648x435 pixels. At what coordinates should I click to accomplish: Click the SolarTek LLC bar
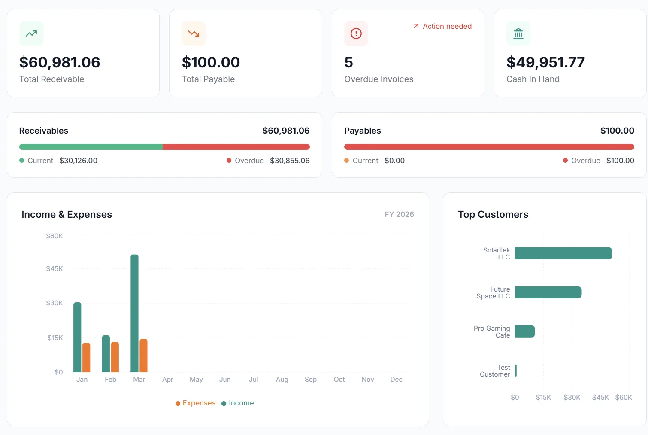point(563,253)
